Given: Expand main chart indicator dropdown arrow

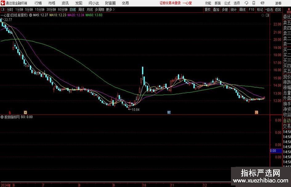Looking at the screenshot, I should point(30,15).
